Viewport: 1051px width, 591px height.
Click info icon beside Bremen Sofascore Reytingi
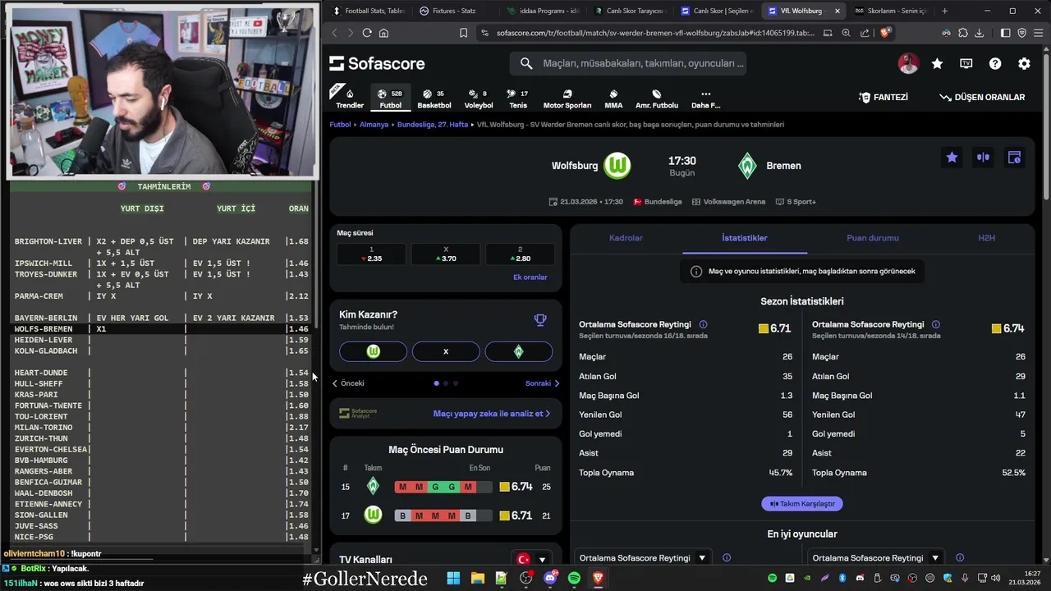click(936, 324)
